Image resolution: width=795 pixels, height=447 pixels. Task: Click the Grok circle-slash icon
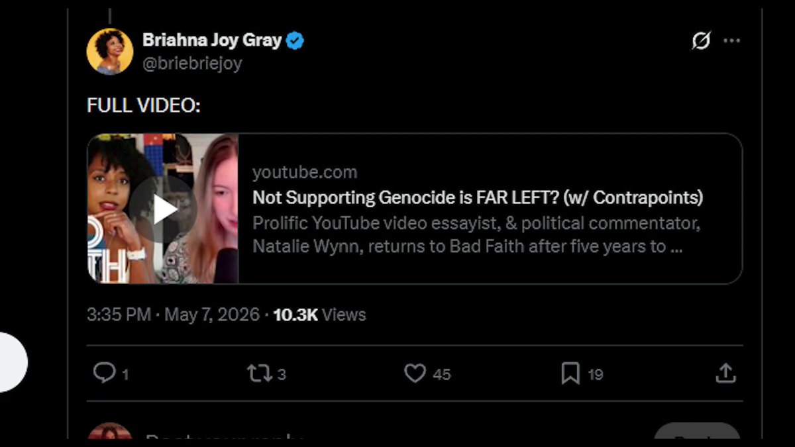[x=700, y=41]
